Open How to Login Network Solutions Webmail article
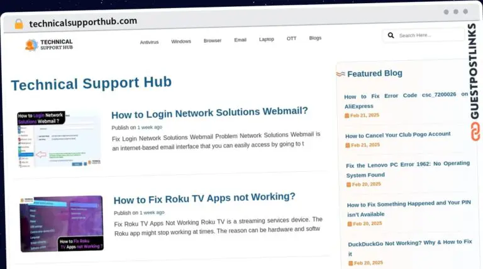 coord(209,112)
